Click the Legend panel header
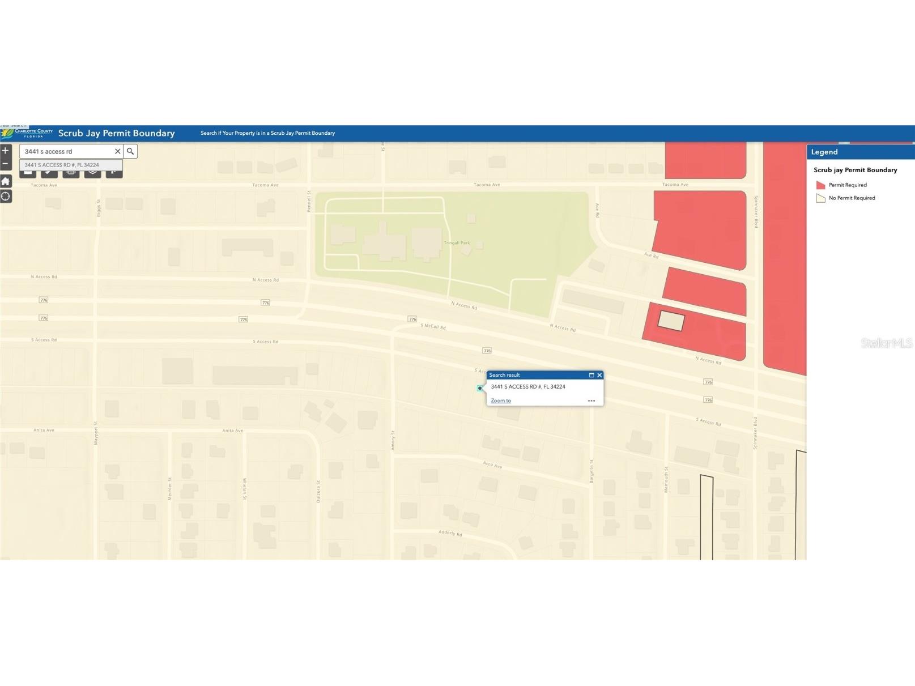 [860, 152]
